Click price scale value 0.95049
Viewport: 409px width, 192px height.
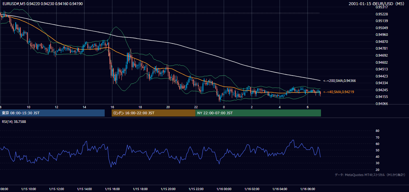coord(382,28)
